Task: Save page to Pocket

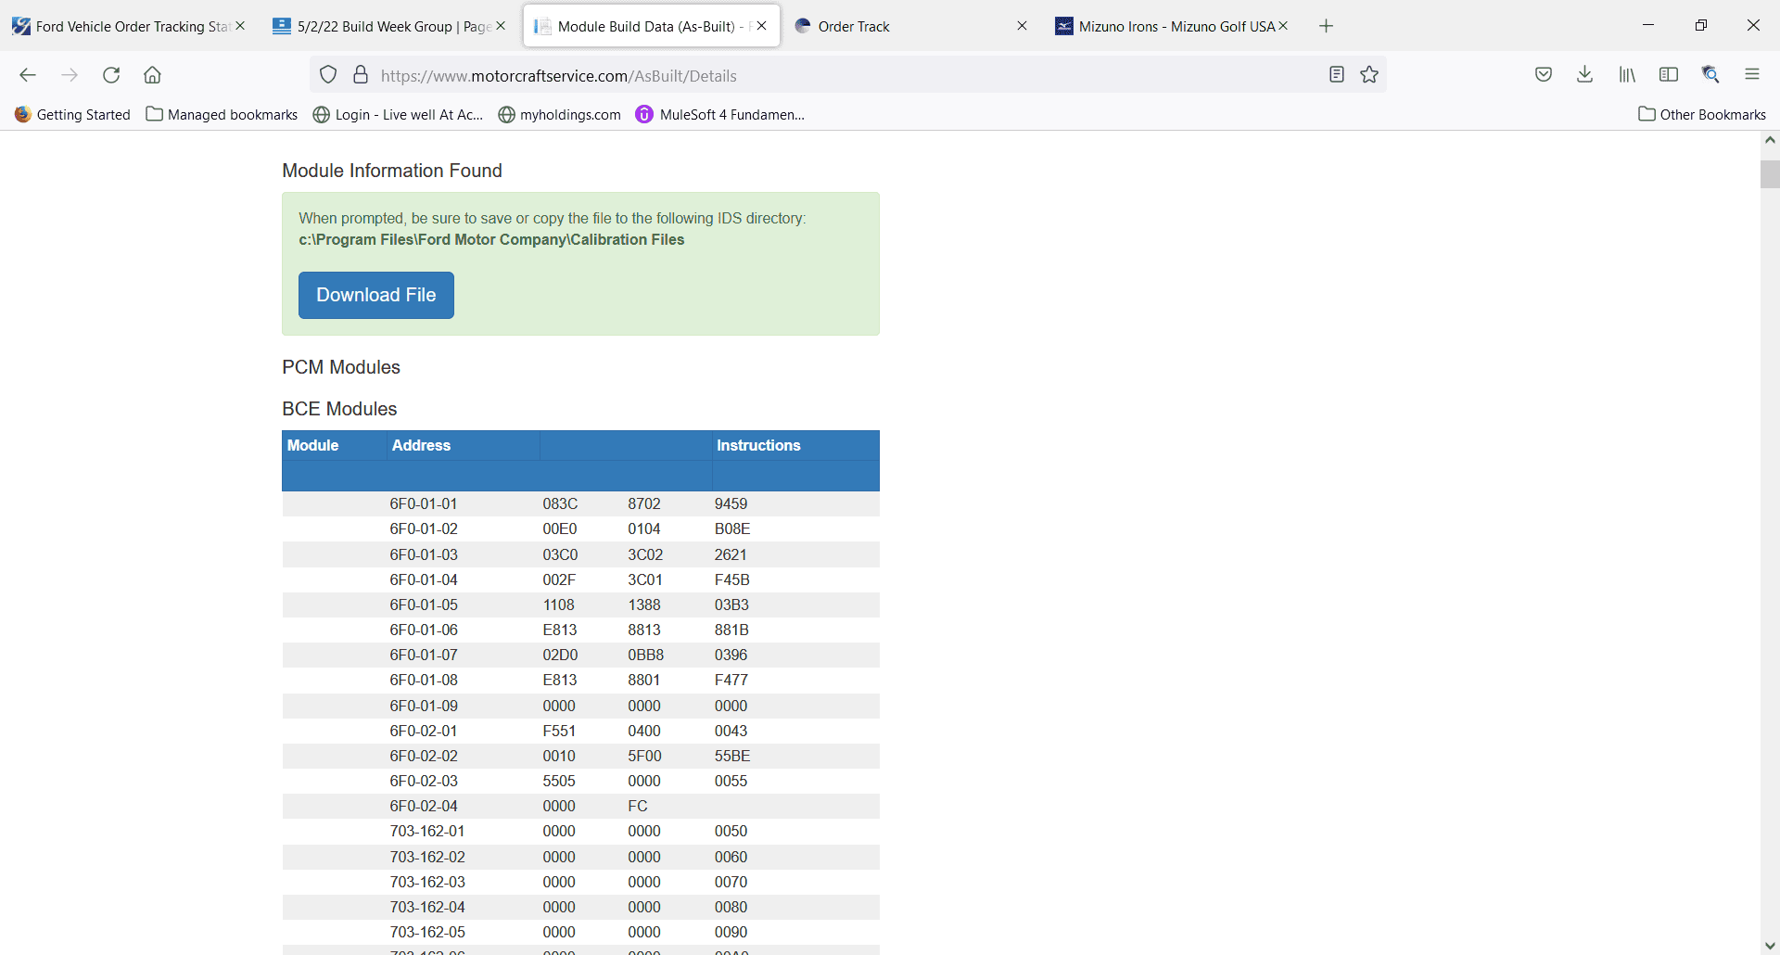Action: point(1544,75)
